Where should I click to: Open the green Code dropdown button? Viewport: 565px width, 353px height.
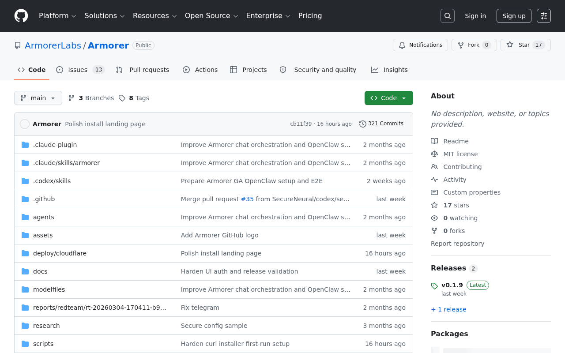coord(389,98)
